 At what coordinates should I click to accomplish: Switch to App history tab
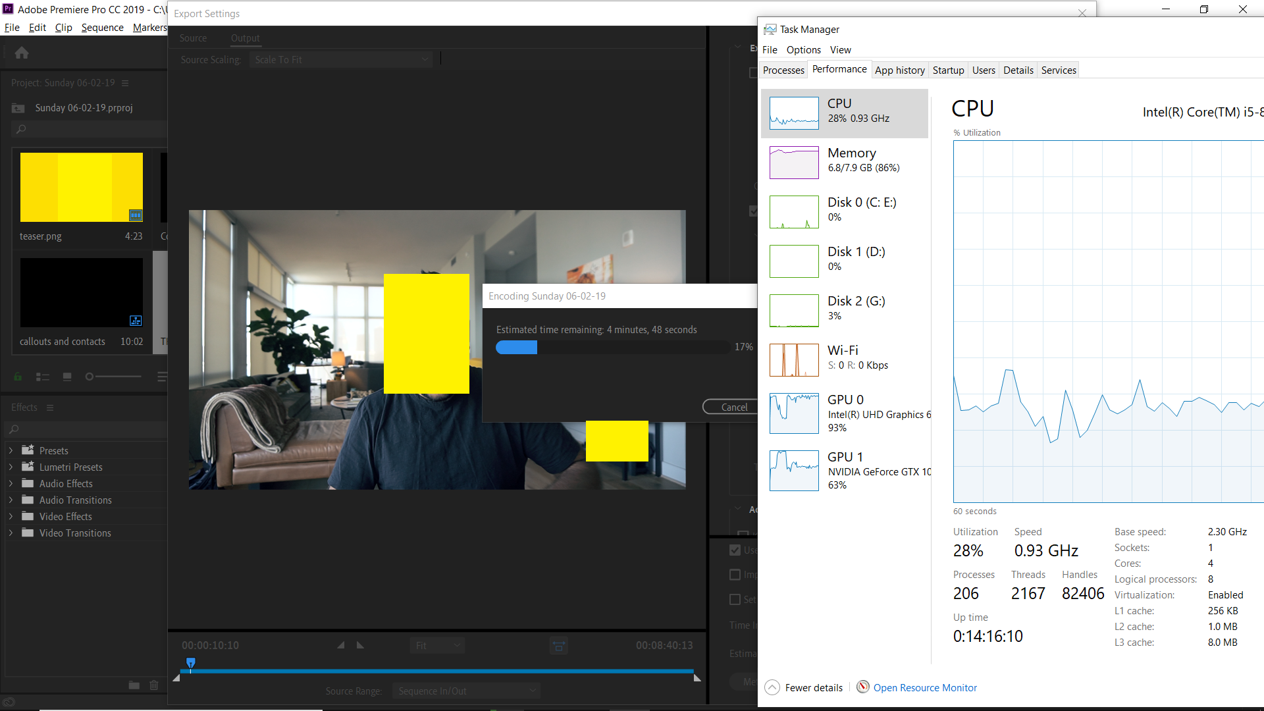click(x=899, y=69)
